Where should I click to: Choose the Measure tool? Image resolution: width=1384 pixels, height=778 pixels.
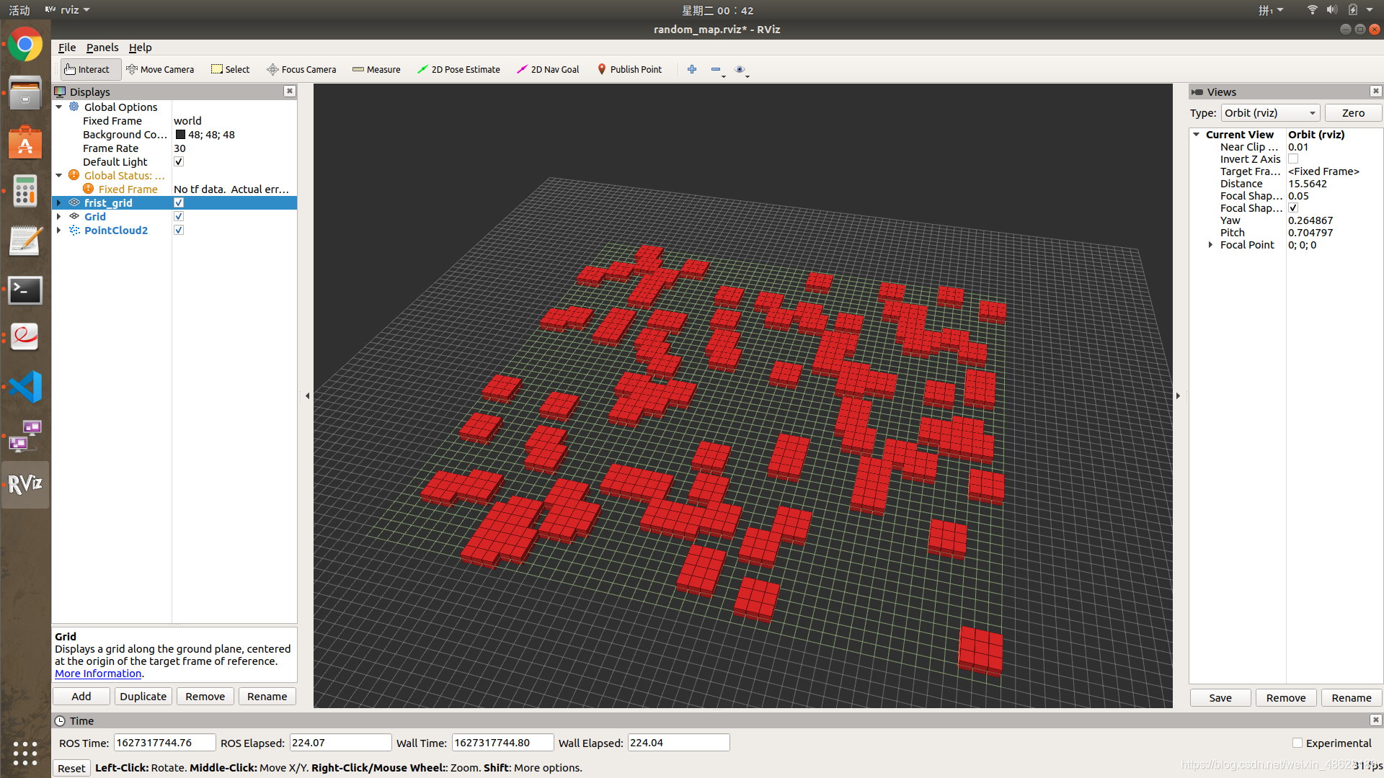pyautogui.click(x=376, y=69)
